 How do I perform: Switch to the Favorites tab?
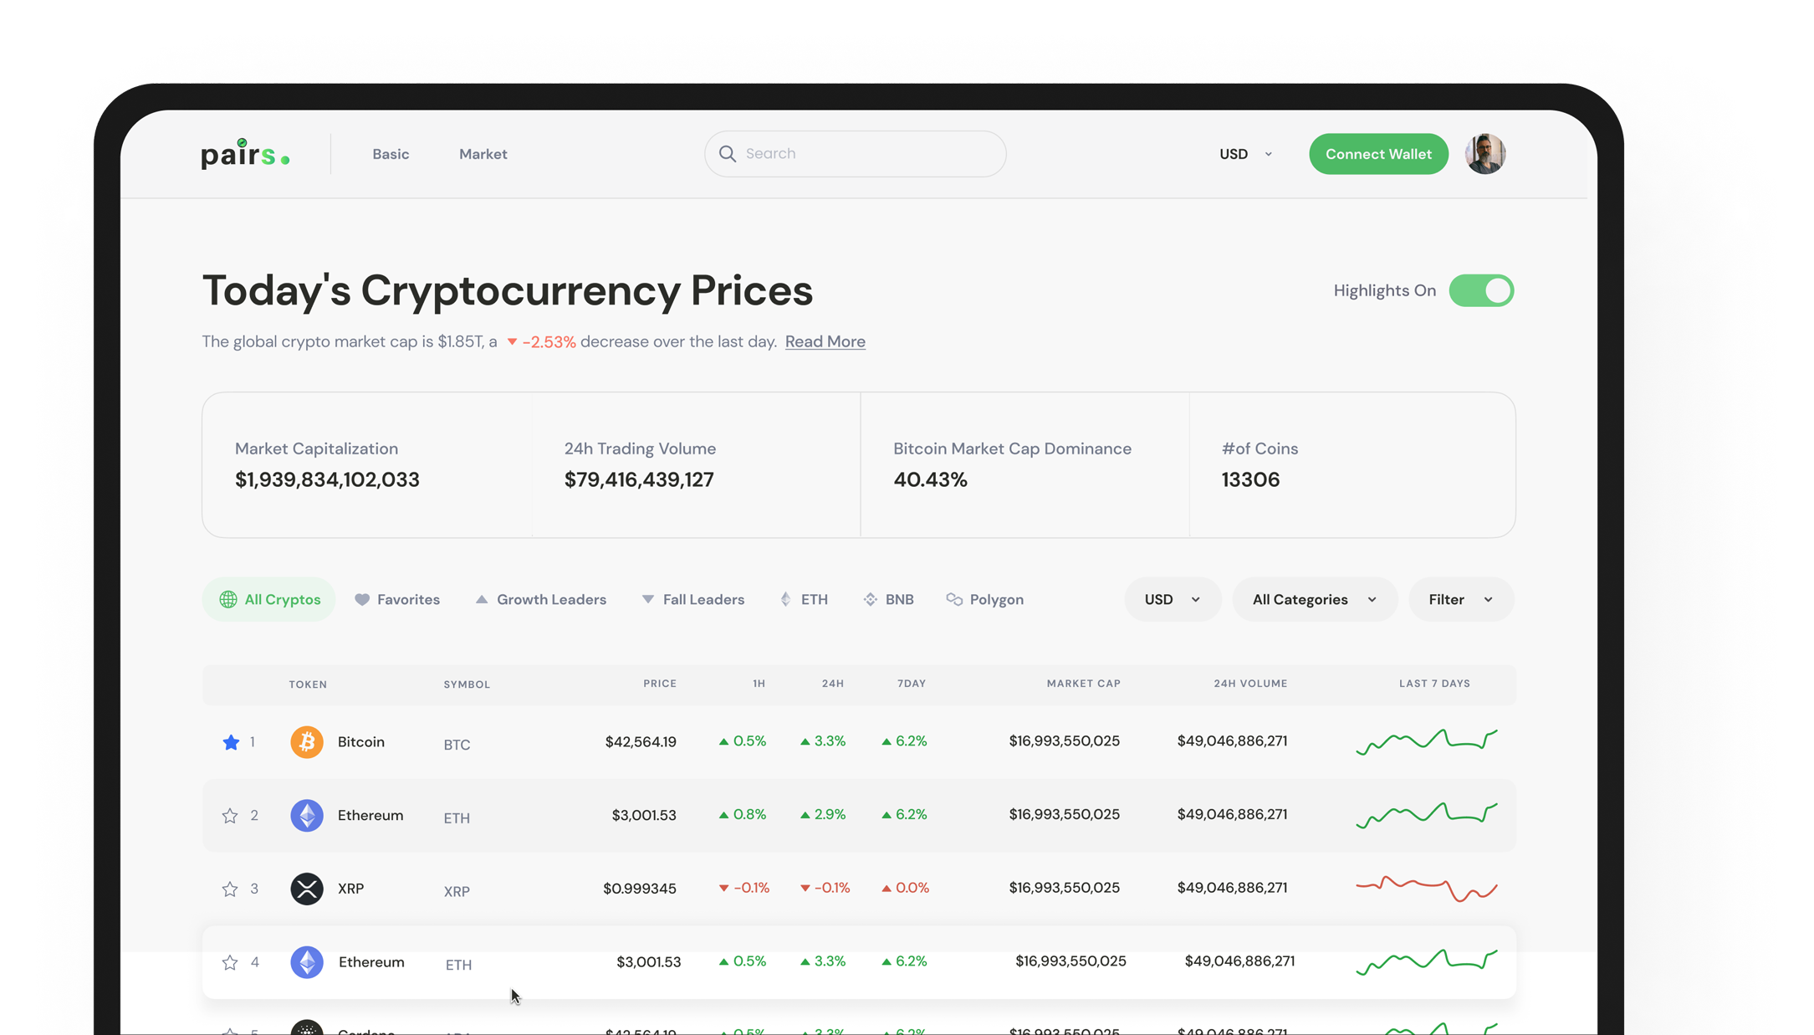click(397, 600)
